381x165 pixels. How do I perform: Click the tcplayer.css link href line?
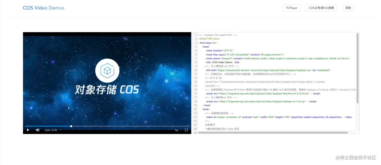click(x=268, y=70)
